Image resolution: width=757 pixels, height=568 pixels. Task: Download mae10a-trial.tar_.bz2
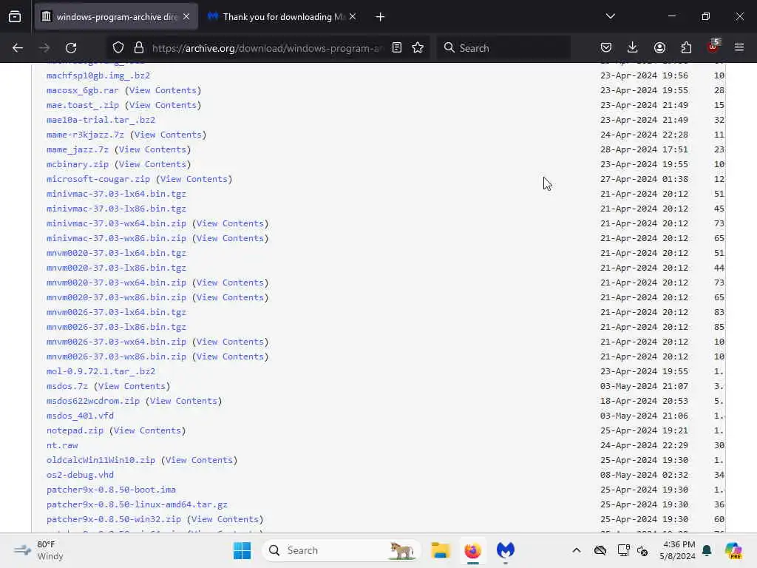101,120
